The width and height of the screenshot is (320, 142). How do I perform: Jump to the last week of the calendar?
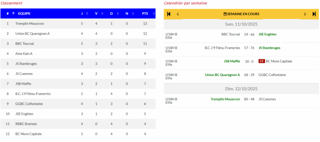pos(314,14)
